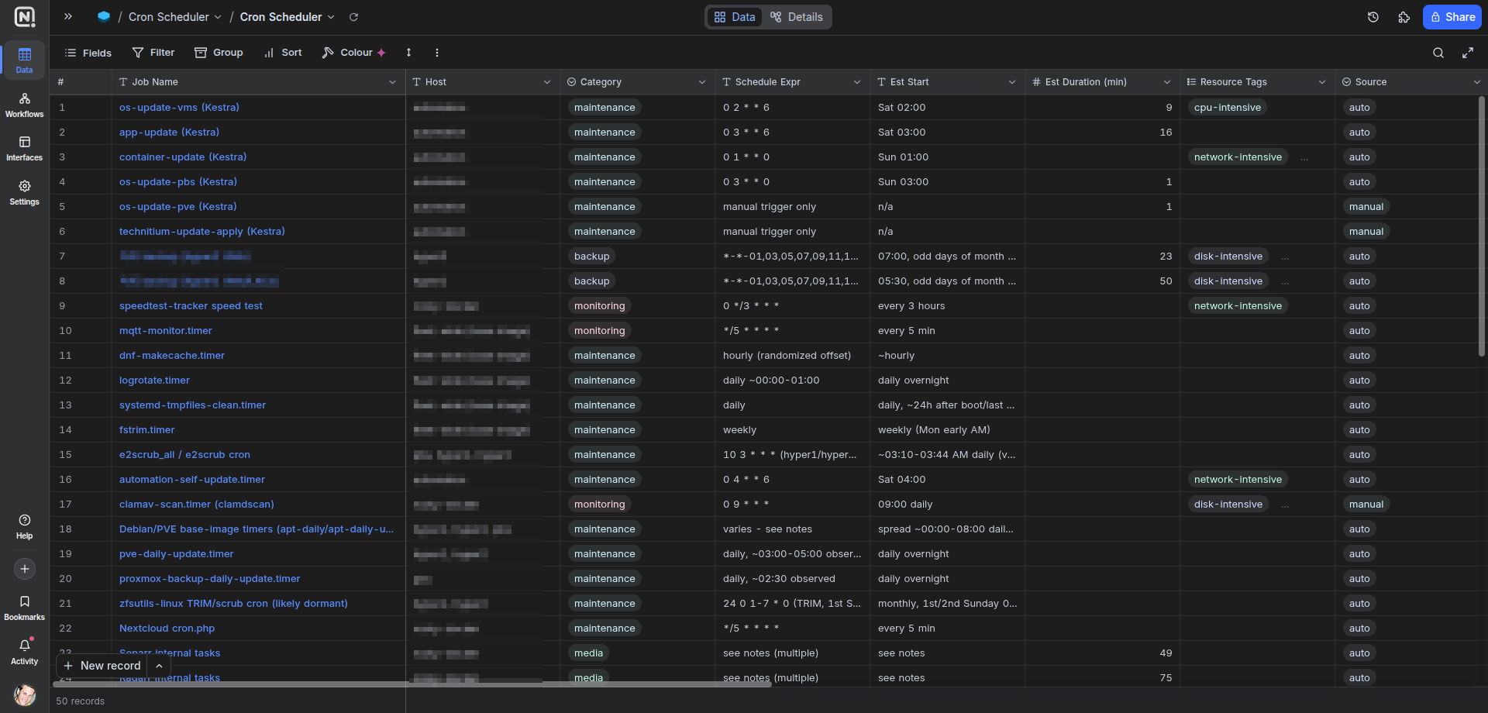
Task: Open the Colour toolbar menu
Action: click(x=353, y=53)
